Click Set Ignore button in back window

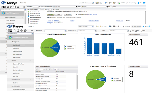click(x=68, y=15)
